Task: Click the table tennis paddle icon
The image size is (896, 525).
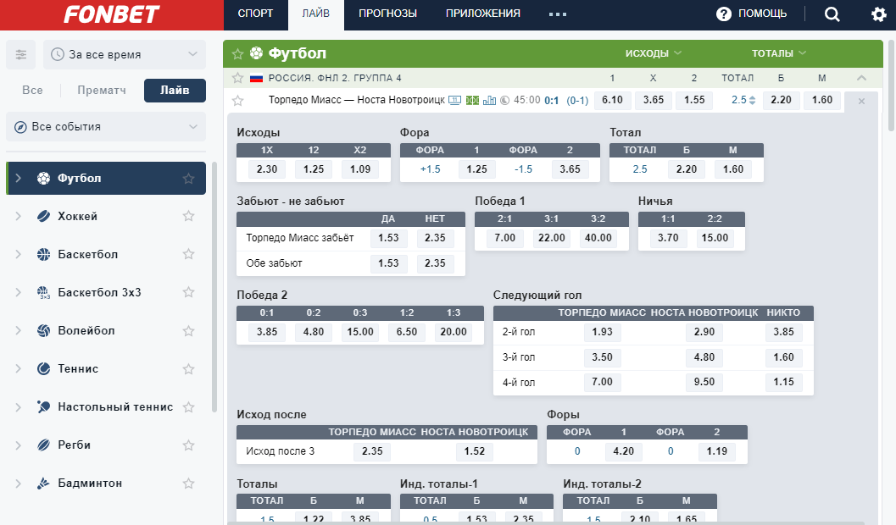Action: tap(43, 406)
